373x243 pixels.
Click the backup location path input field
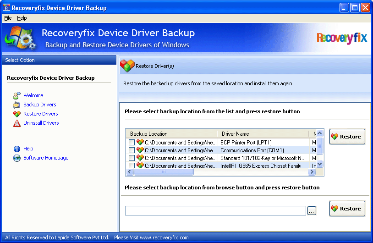(x=215, y=210)
